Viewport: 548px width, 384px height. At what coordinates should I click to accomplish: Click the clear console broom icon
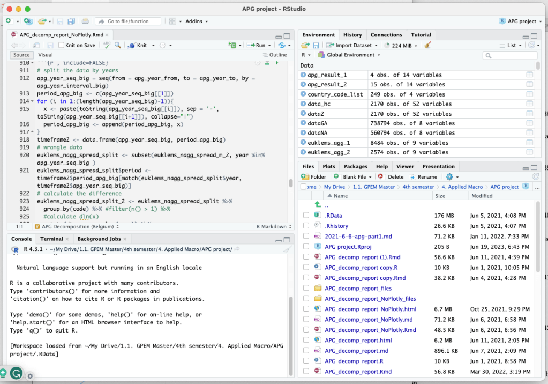tap(287, 249)
